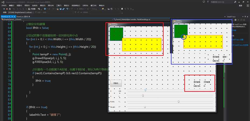Undo the last action with the toolbar arrow
The width and height of the screenshot is (250, 121).
pos(67,9)
